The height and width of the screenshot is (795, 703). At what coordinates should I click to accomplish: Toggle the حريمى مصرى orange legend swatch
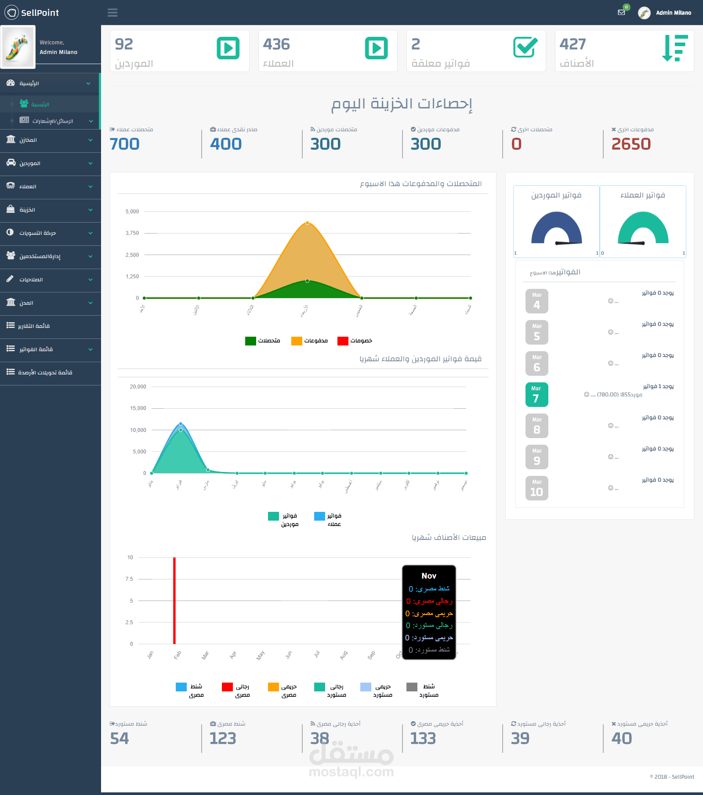[x=273, y=687]
